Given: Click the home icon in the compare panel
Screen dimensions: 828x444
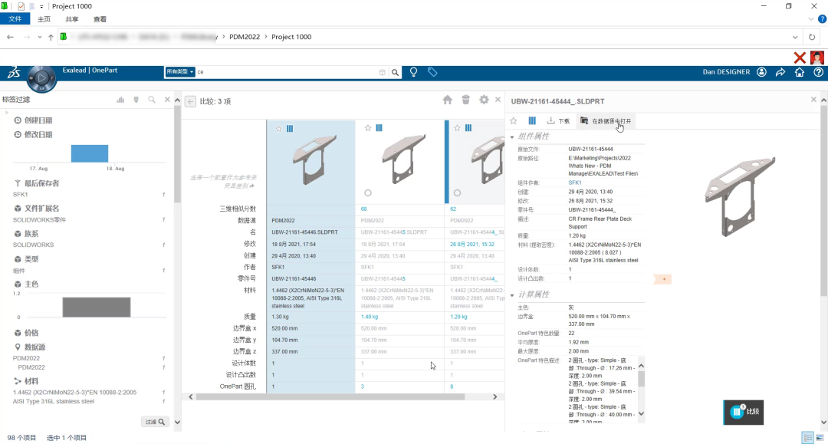Looking at the screenshot, I should [447, 100].
